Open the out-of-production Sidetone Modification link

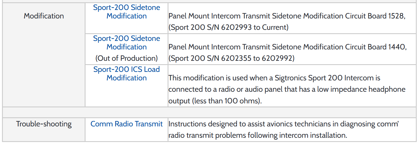[127, 43]
